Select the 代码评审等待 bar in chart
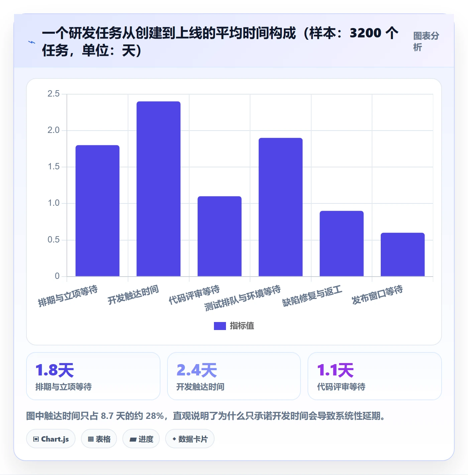Screen dimensions: 468x475 tap(220, 236)
